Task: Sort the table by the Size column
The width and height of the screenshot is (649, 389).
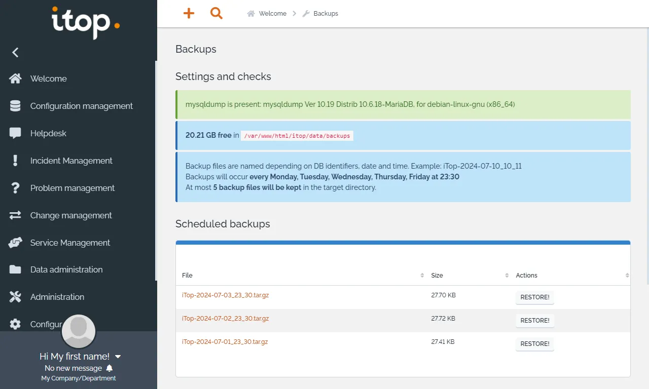Action: click(468, 276)
